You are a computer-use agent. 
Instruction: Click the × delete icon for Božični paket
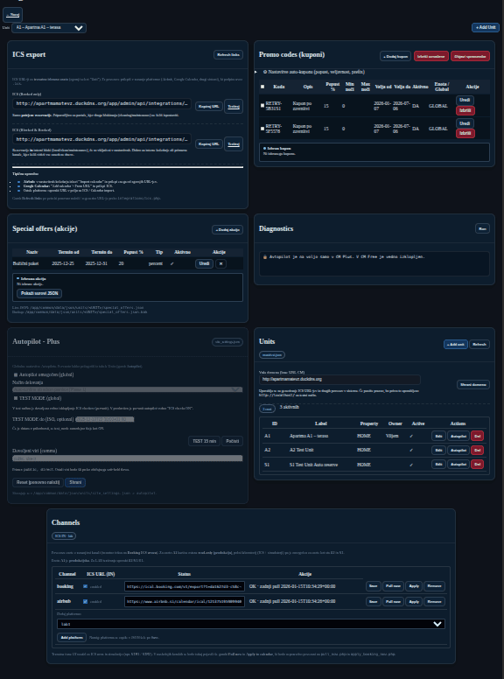220,263
